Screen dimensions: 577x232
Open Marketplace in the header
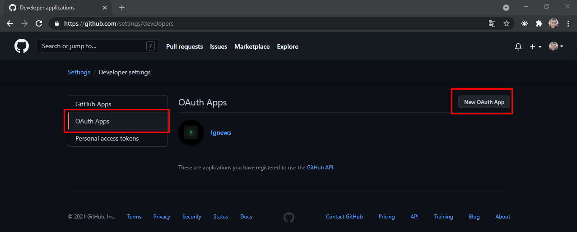[252, 46]
